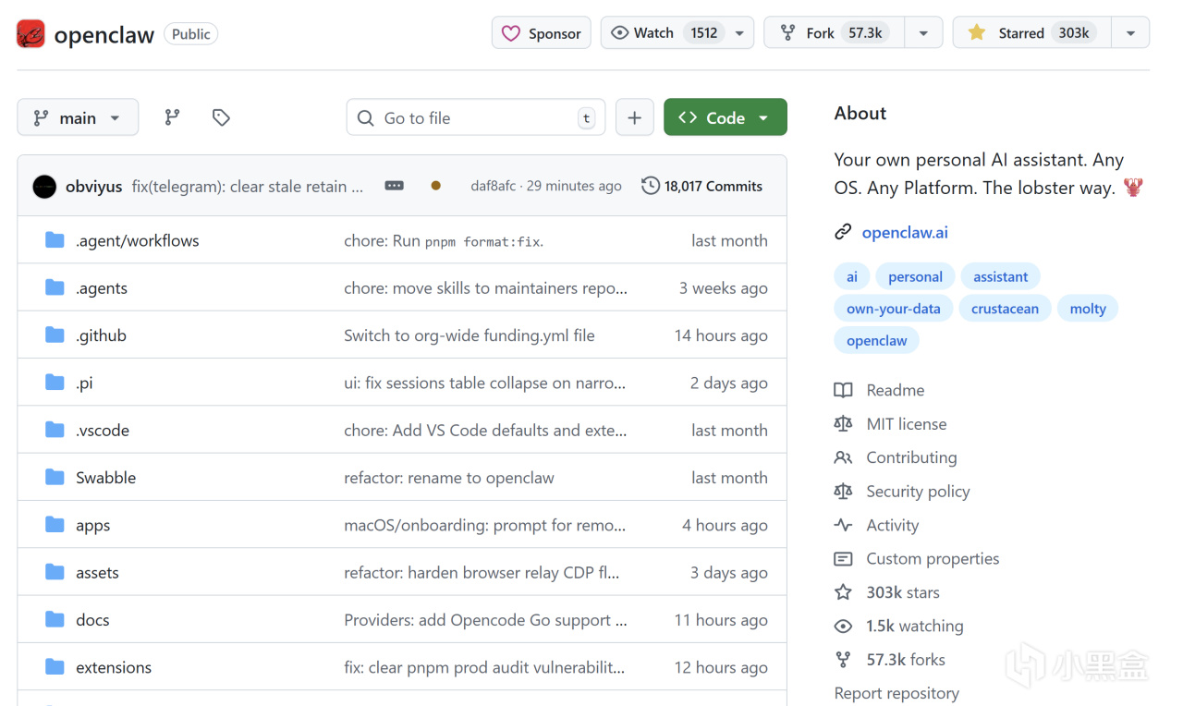Open the tags icon
1183x706 pixels.
(x=221, y=117)
